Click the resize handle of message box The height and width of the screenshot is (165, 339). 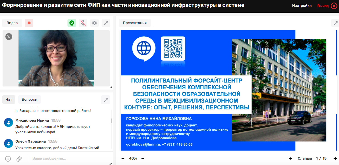coord(110,164)
